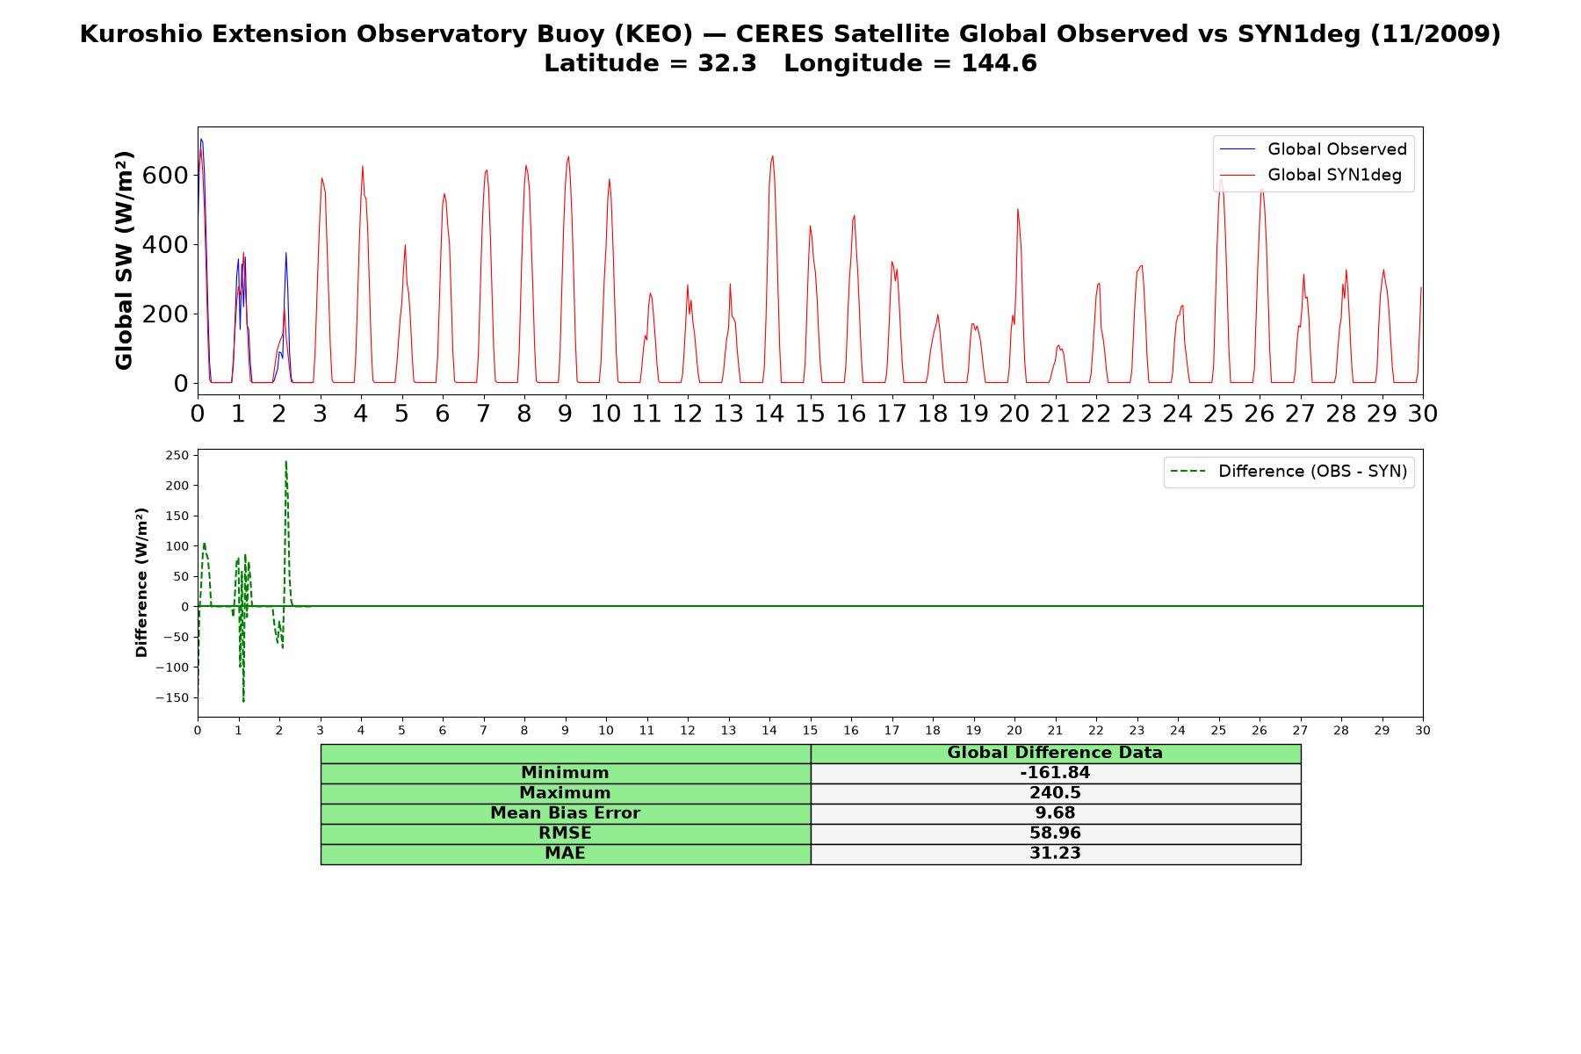Click the Minimum value -161.84 cell
The width and height of the screenshot is (1581, 1054).
click(1056, 773)
